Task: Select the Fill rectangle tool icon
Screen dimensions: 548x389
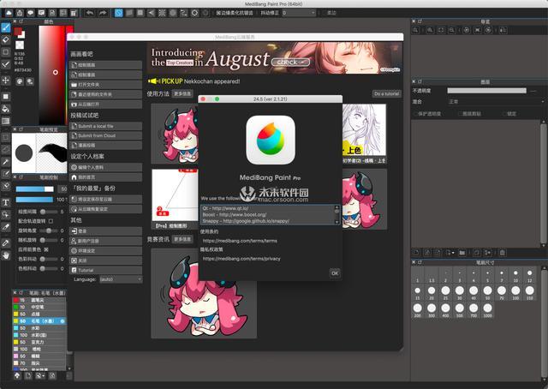Action: (x=6, y=96)
